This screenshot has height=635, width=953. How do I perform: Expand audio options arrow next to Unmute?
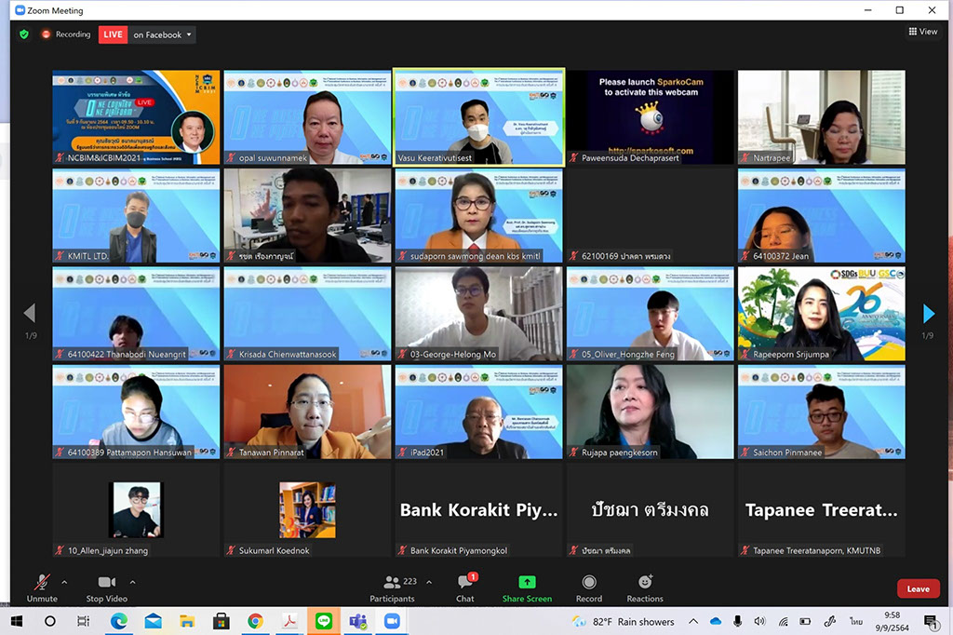(64, 582)
